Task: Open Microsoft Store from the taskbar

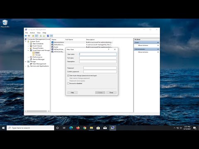Action: (98, 128)
